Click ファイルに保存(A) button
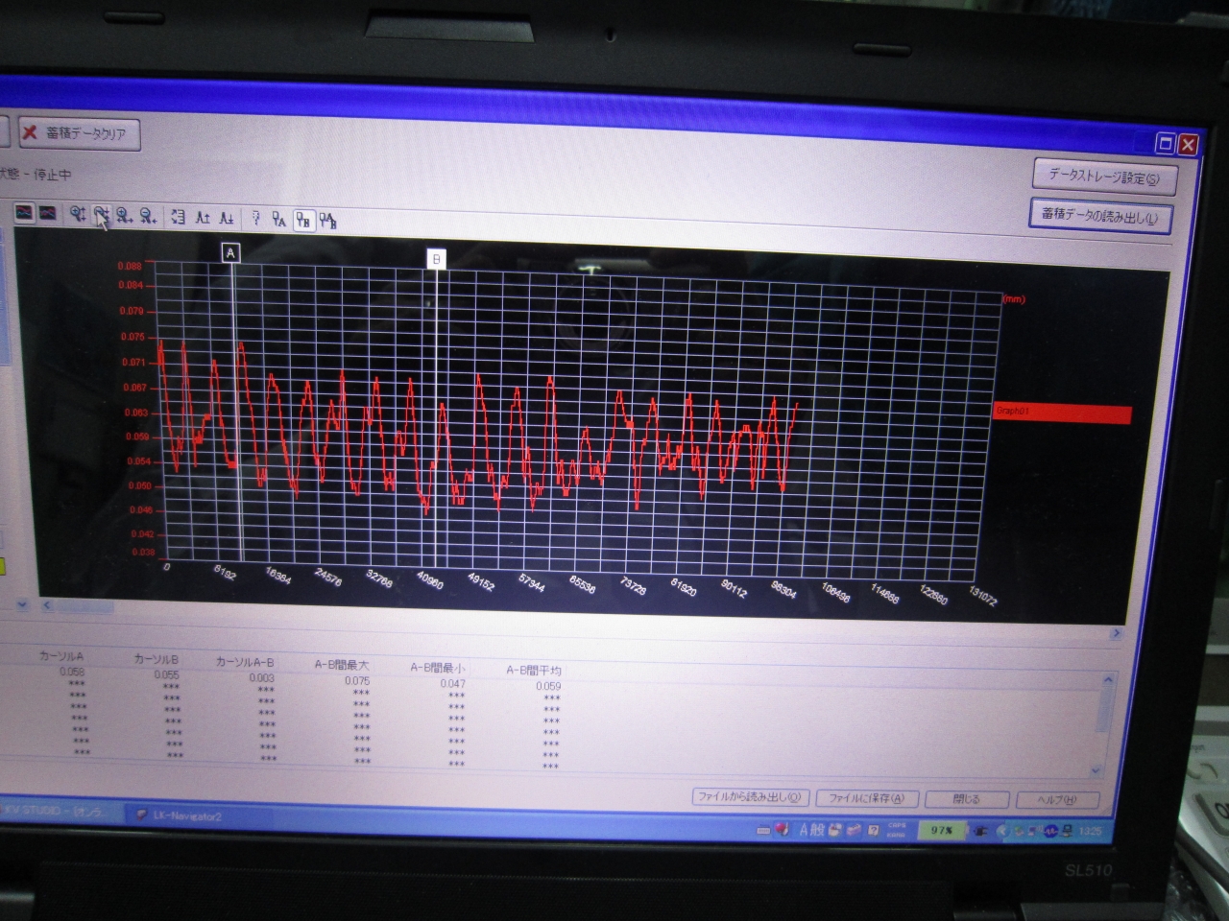The image size is (1229, 921). (x=867, y=798)
